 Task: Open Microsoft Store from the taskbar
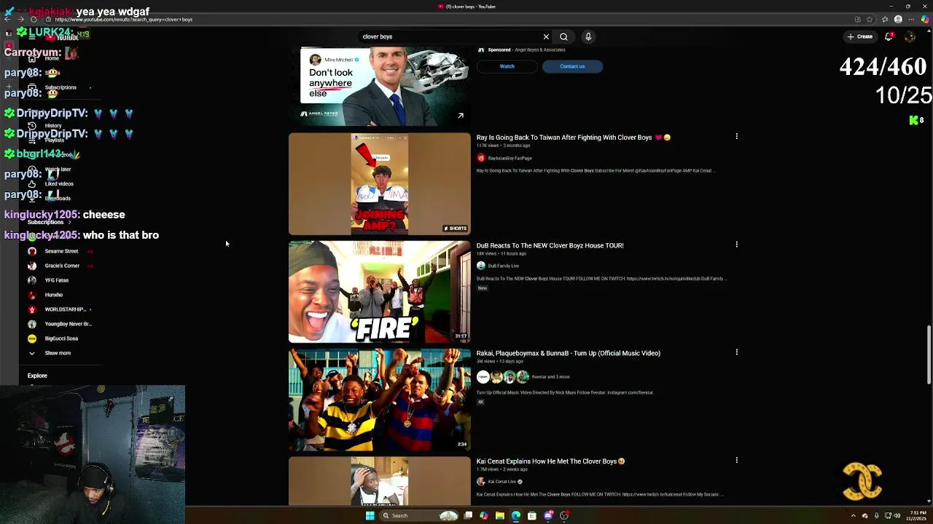[x=532, y=515]
